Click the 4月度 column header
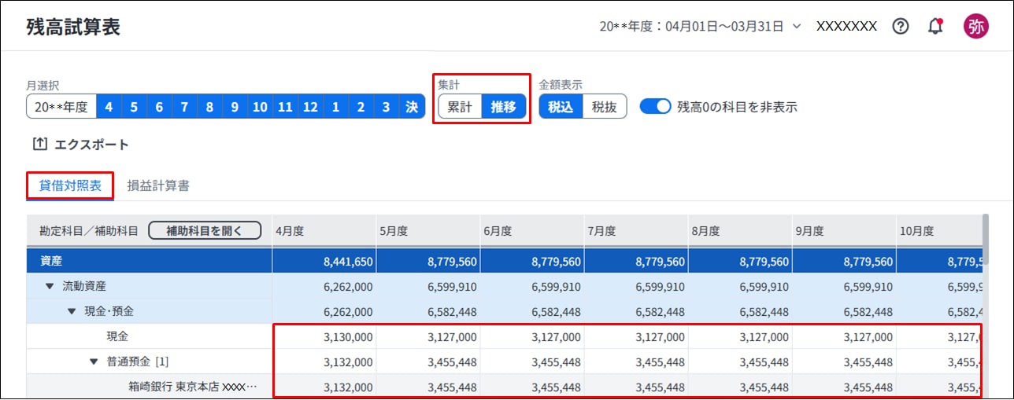 click(324, 231)
